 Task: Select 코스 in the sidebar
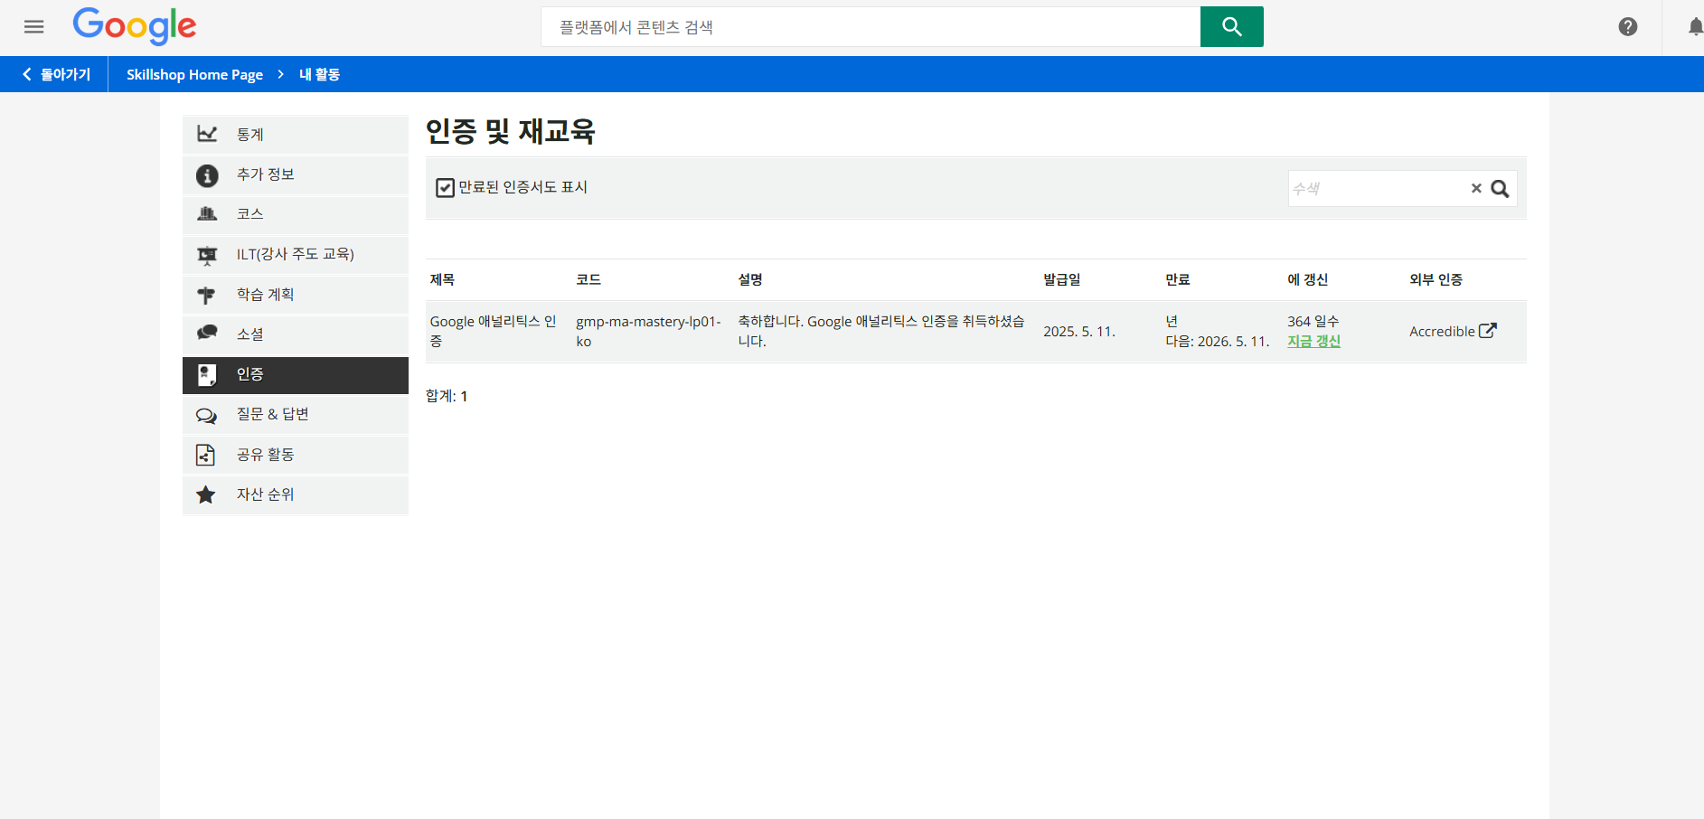coord(296,214)
